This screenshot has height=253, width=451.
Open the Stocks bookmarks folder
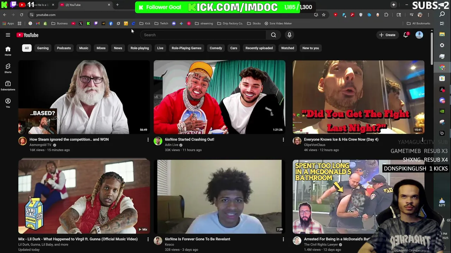click(x=254, y=24)
